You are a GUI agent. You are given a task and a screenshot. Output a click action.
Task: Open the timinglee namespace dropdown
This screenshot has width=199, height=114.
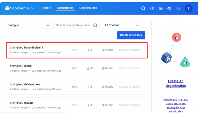28,25
